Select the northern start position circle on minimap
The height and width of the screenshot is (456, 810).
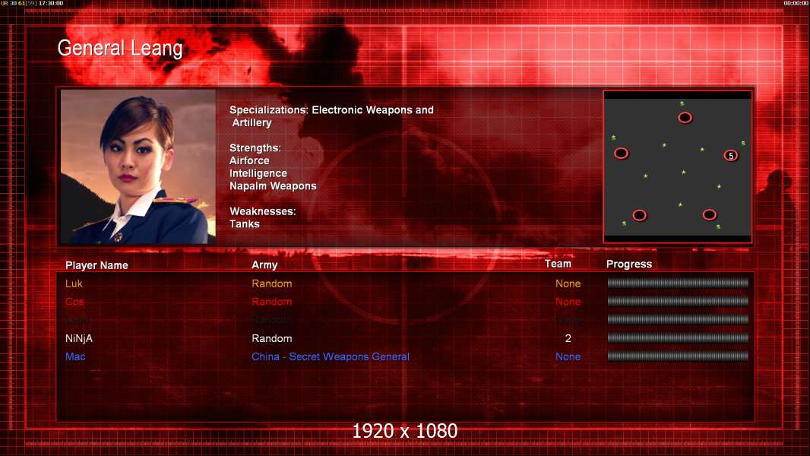685,118
